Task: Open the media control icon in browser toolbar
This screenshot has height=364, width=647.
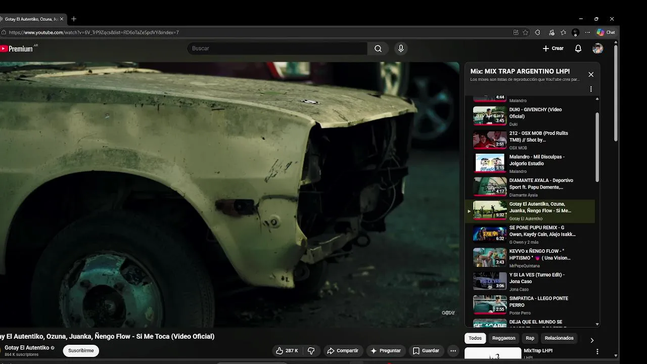Action: [551, 32]
